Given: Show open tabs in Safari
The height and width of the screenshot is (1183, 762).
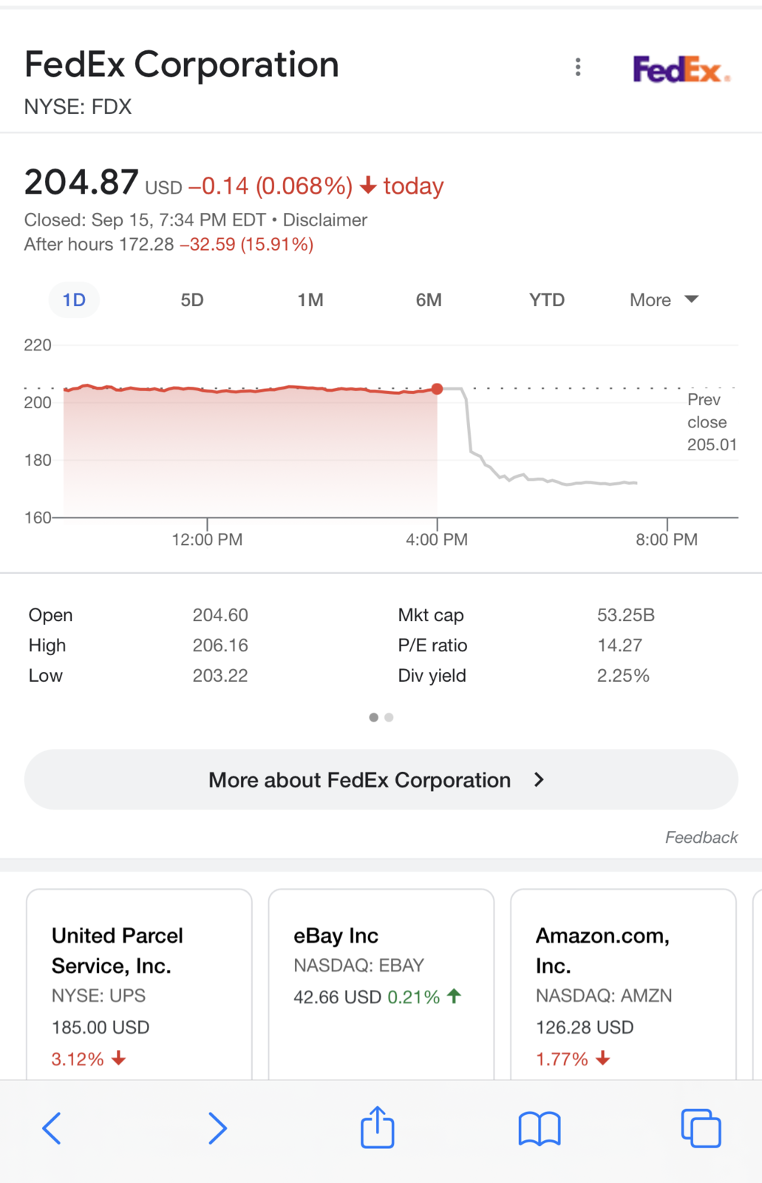Looking at the screenshot, I should (701, 1128).
